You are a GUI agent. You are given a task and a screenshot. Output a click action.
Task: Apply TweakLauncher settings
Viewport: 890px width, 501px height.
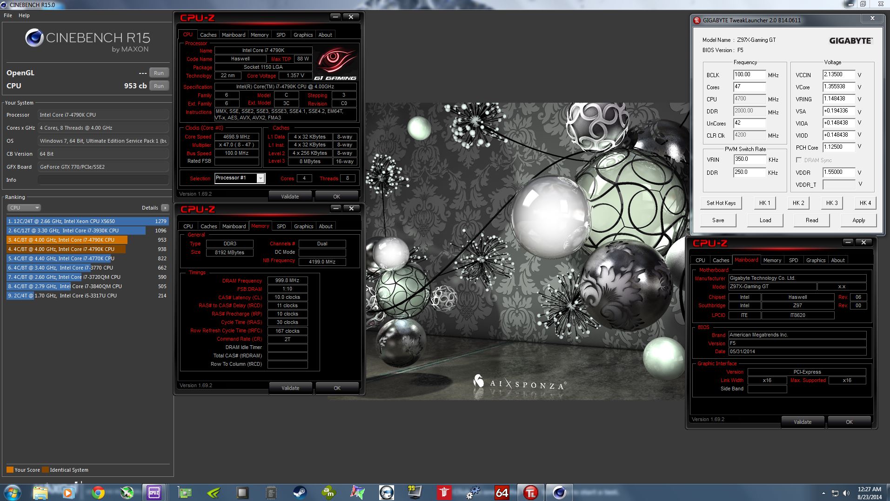[x=859, y=220]
